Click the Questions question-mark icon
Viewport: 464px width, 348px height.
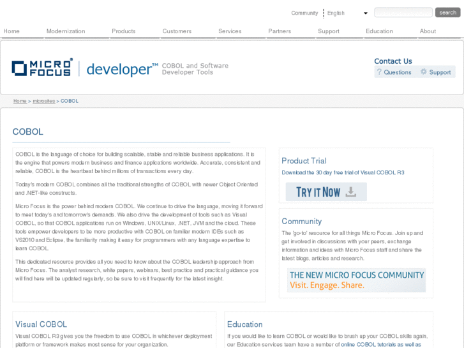click(379, 72)
